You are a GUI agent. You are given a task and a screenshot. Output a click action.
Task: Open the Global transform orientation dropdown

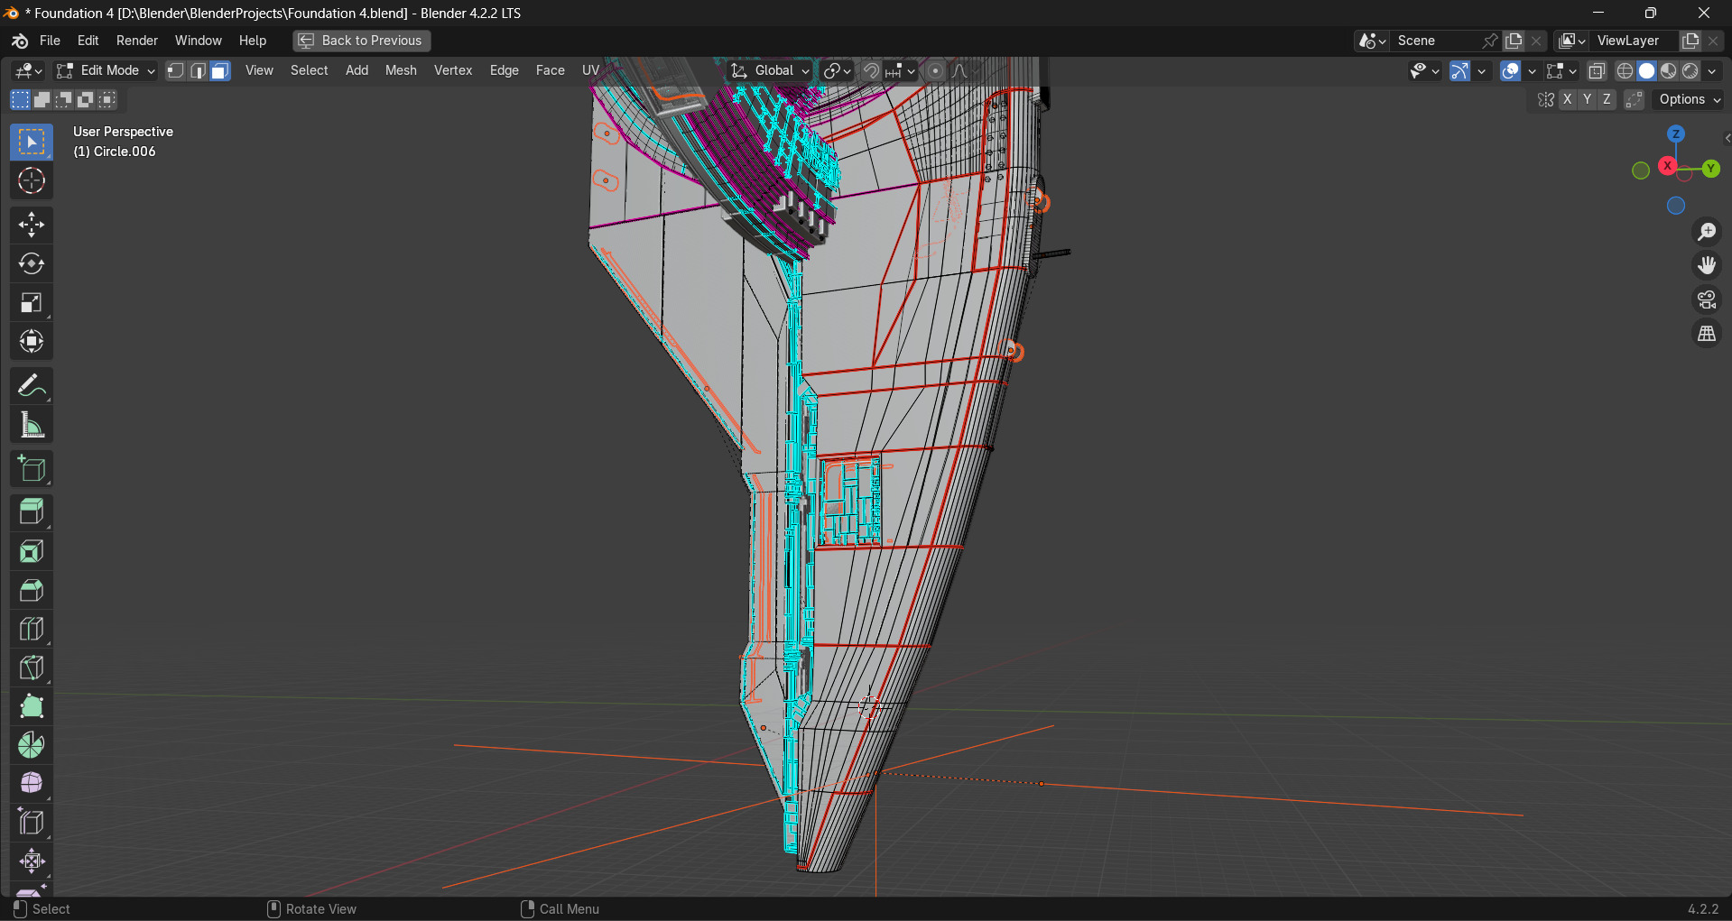(x=770, y=71)
